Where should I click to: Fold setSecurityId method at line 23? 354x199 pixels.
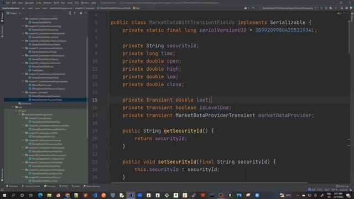[x=108, y=162]
